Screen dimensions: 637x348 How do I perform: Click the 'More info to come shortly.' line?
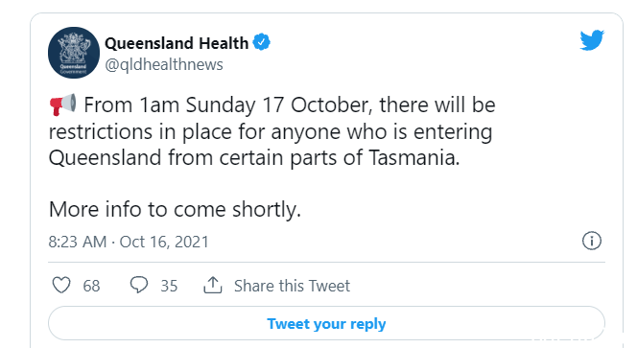pyautogui.click(x=175, y=210)
